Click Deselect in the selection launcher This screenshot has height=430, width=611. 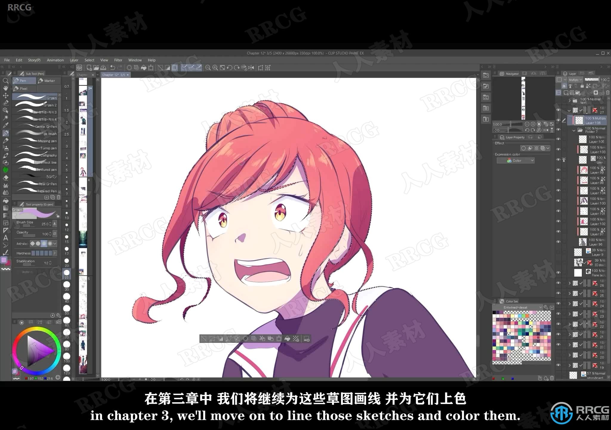tap(204, 339)
